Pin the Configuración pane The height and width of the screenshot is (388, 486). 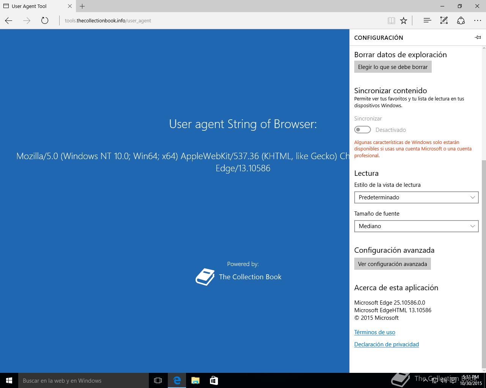click(x=478, y=37)
